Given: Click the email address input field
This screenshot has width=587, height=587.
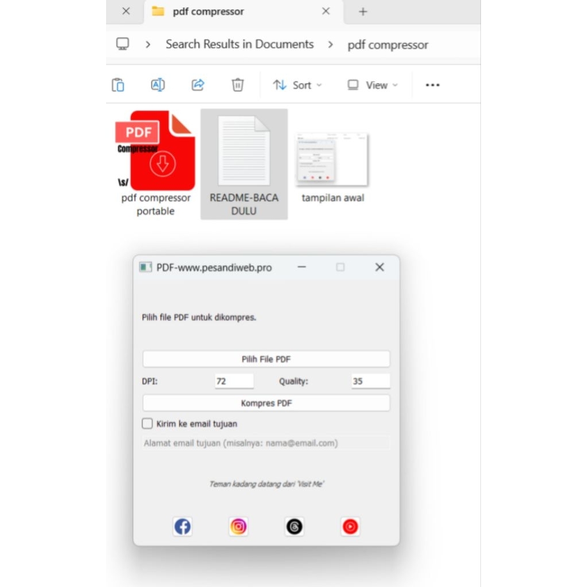Looking at the screenshot, I should click(x=265, y=443).
